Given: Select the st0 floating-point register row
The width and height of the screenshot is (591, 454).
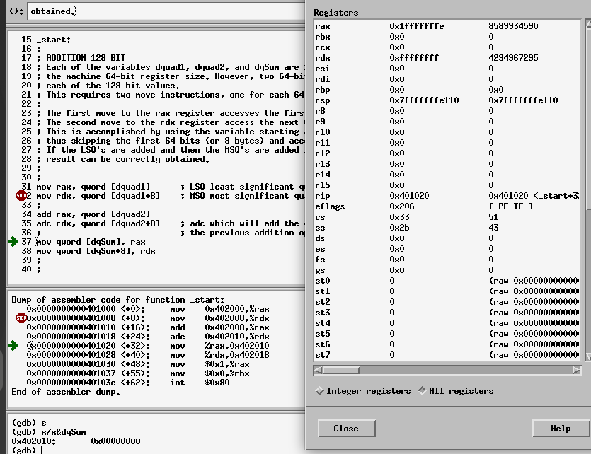Looking at the screenshot, I should point(447,281).
